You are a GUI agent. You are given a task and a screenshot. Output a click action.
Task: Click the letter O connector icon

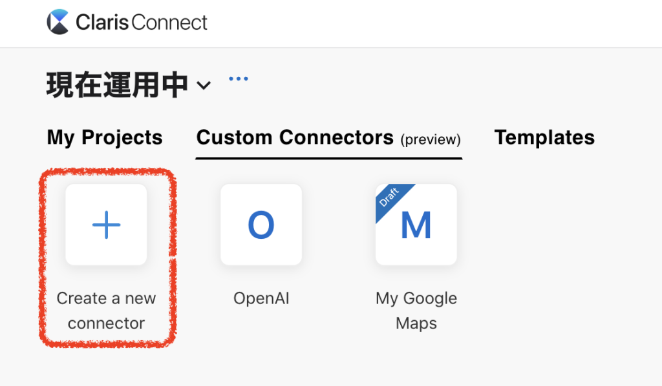pos(261,225)
